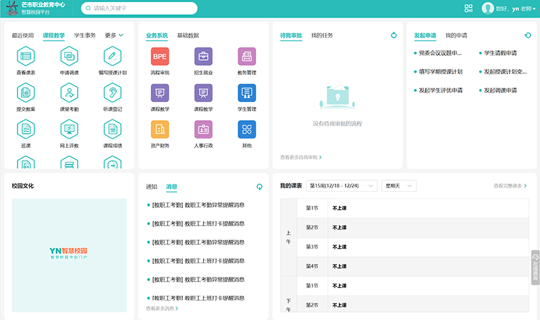Screen dimensions: 540x320
Task: Switch to the 我的任务 tab
Action: 322,35
